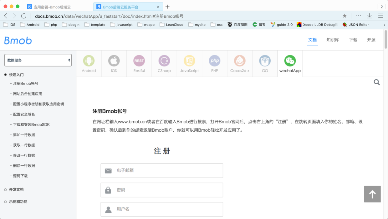Image resolution: width=388 pixels, height=219 pixels.
Task: Expand the 开发文档 section
Action: pos(14,190)
